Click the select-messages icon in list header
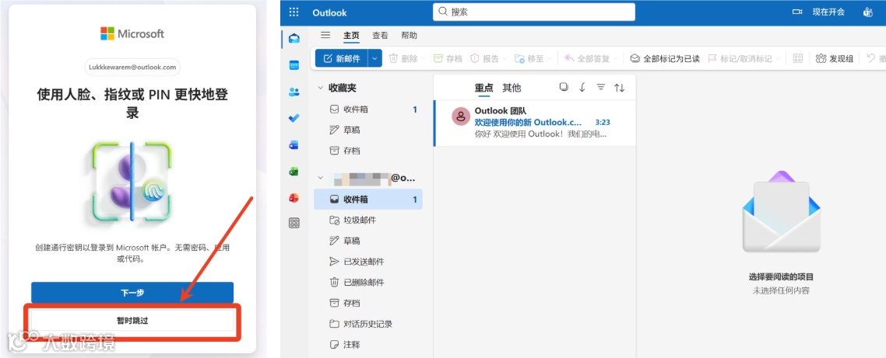 click(x=564, y=88)
